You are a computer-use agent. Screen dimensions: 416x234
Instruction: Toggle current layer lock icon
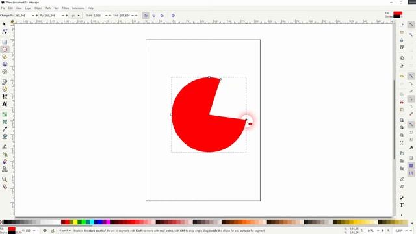(53, 231)
